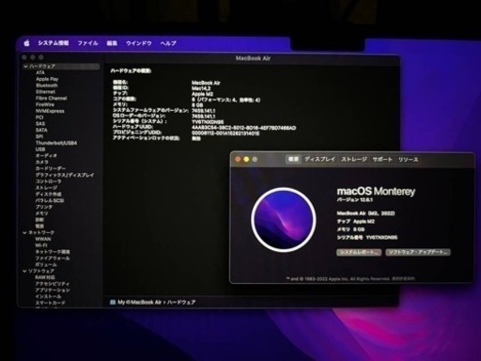Minimize the About This Mac window

coord(246,159)
